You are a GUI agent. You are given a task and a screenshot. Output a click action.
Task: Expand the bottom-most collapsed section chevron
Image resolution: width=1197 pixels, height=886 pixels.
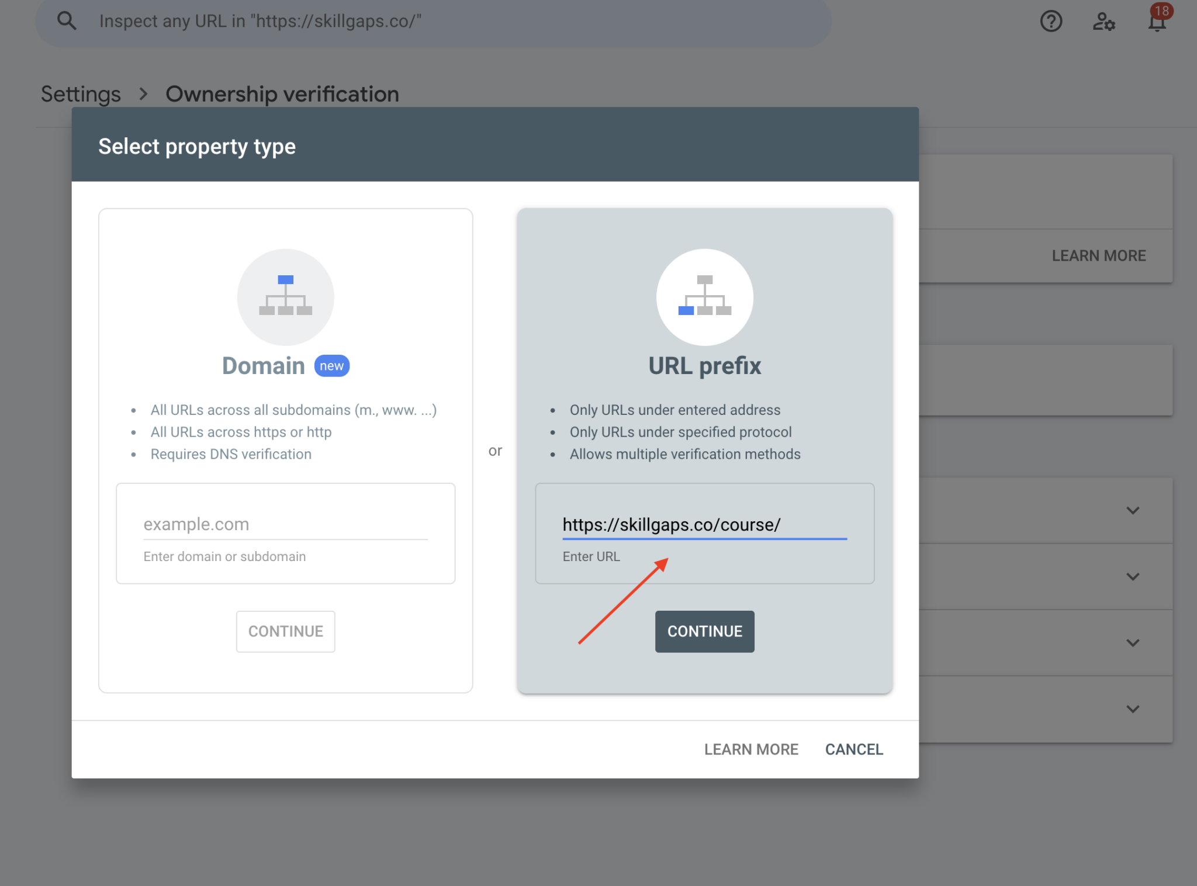click(x=1133, y=709)
